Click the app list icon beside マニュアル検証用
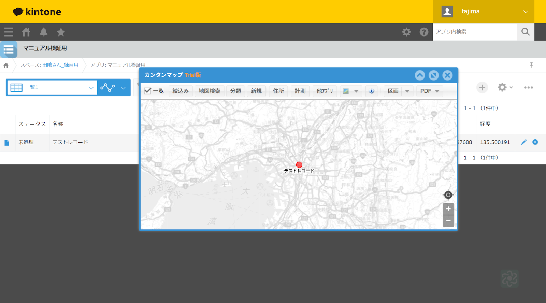Viewport: 546px width, 303px height. [9, 49]
